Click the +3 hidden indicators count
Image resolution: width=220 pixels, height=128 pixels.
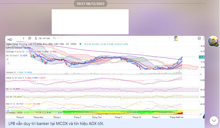point(7,59)
